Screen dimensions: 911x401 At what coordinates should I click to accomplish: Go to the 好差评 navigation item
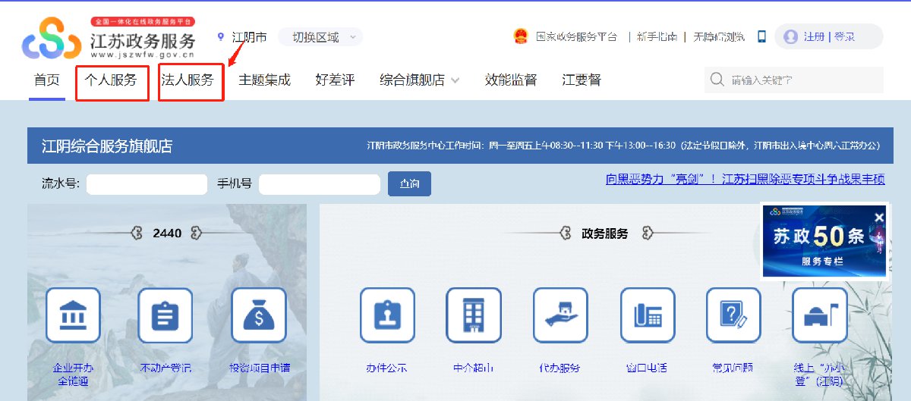[x=335, y=80]
